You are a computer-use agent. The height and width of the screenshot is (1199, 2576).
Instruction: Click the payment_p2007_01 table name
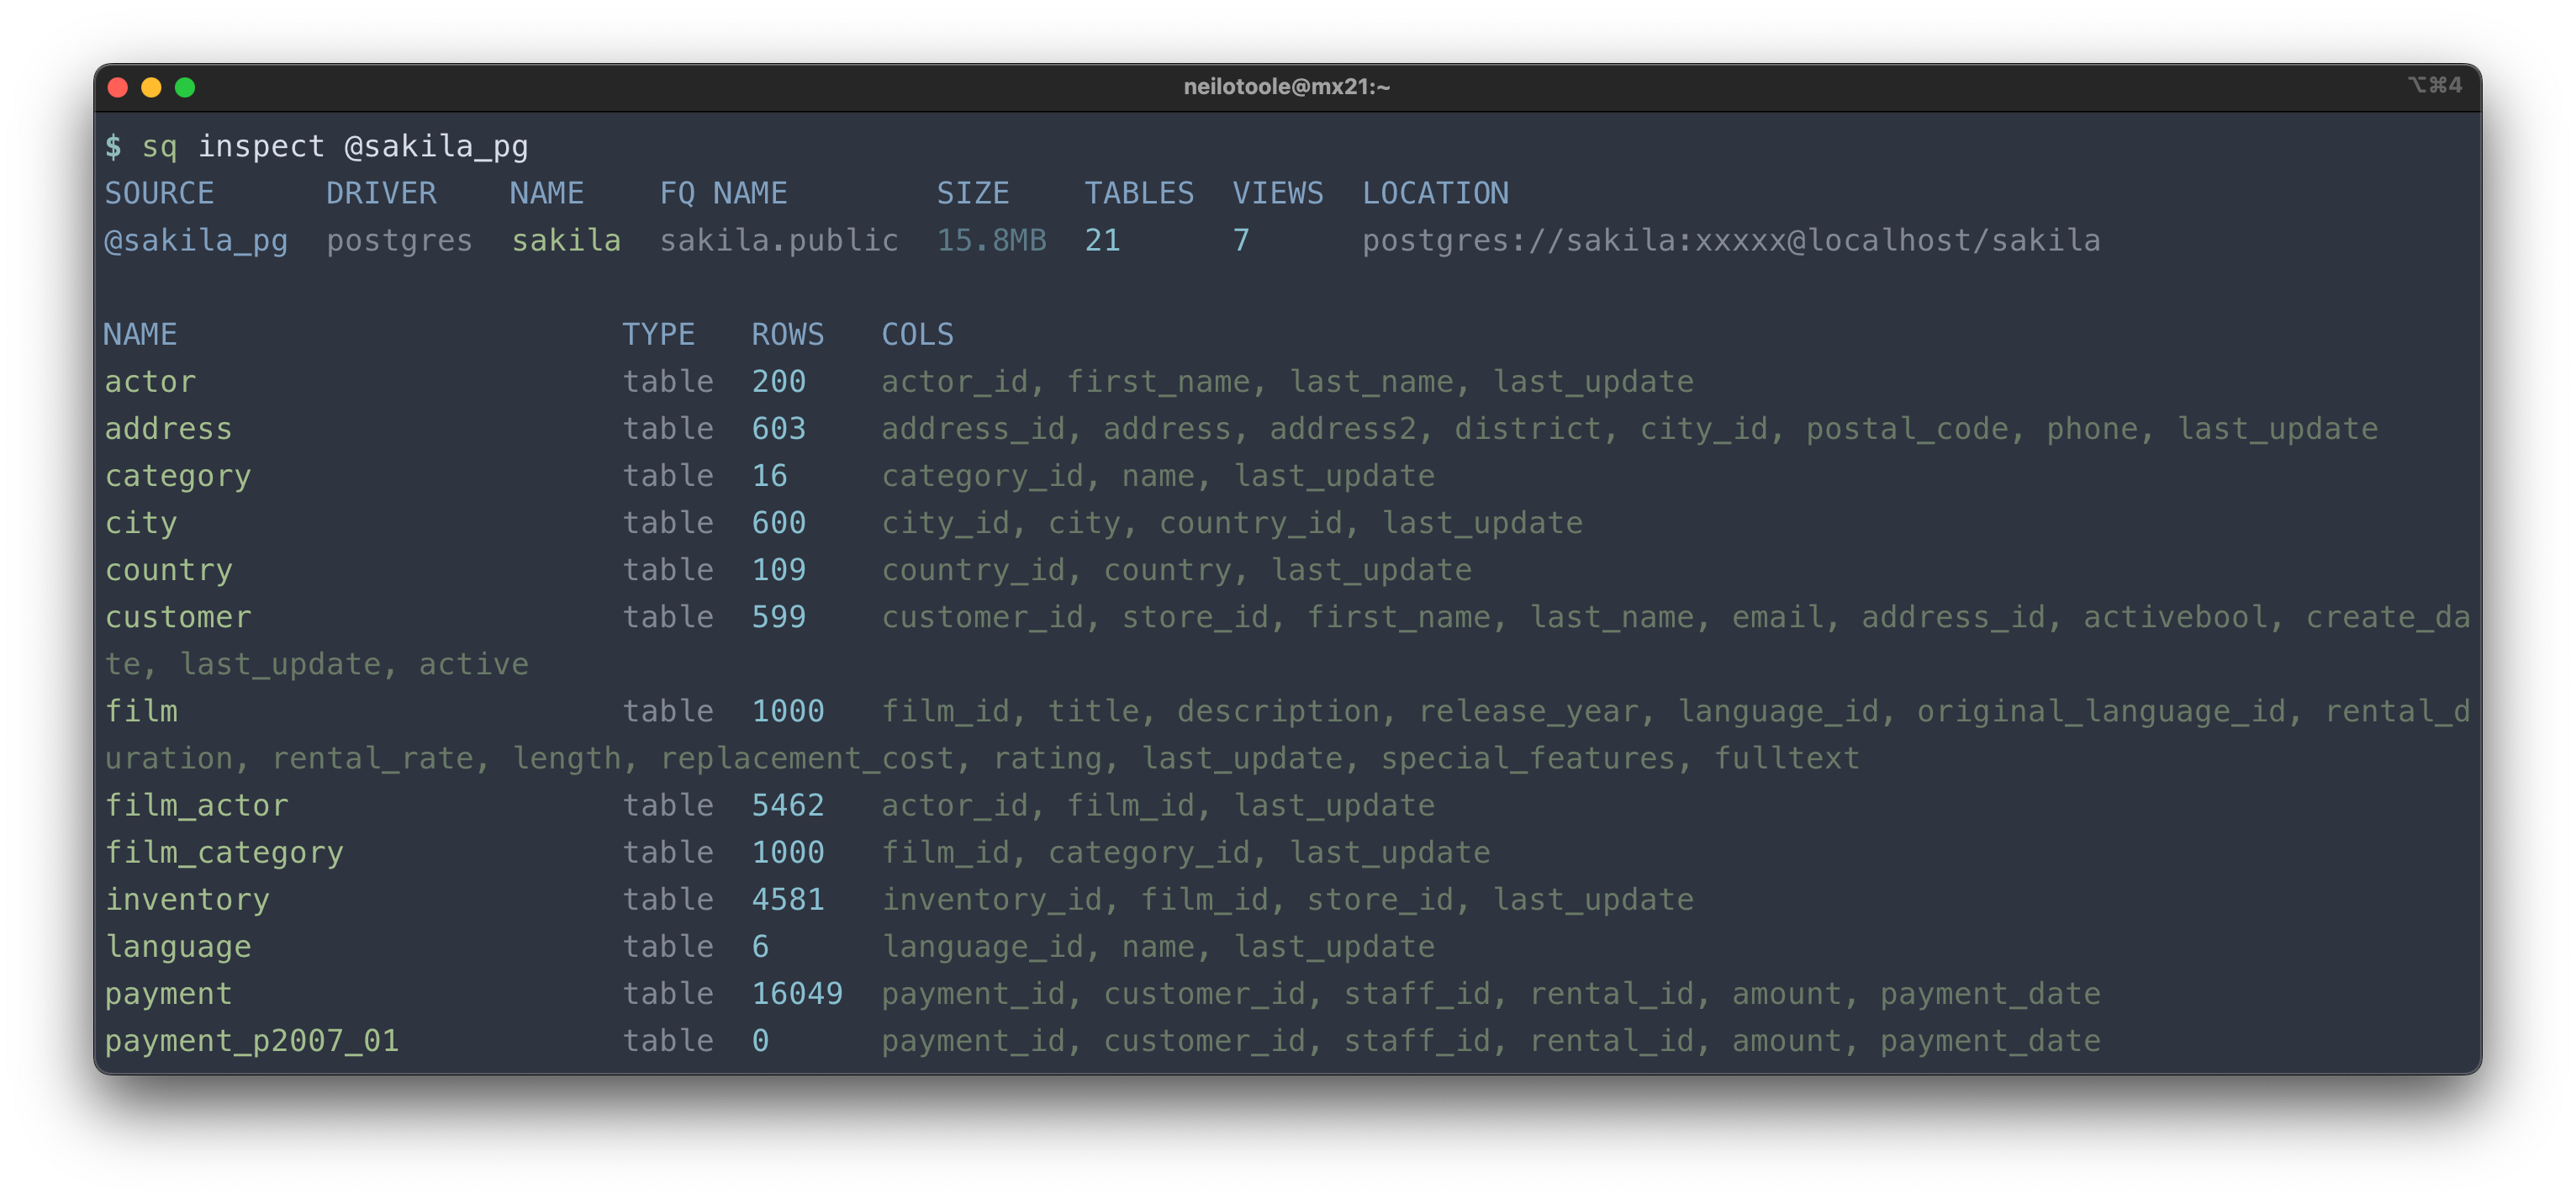coord(252,1040)
